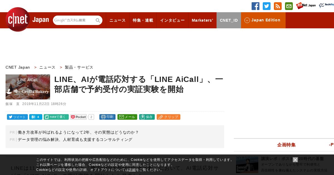
Task: Open the 特集・連載 menu
Action: [x=143, y=20]
